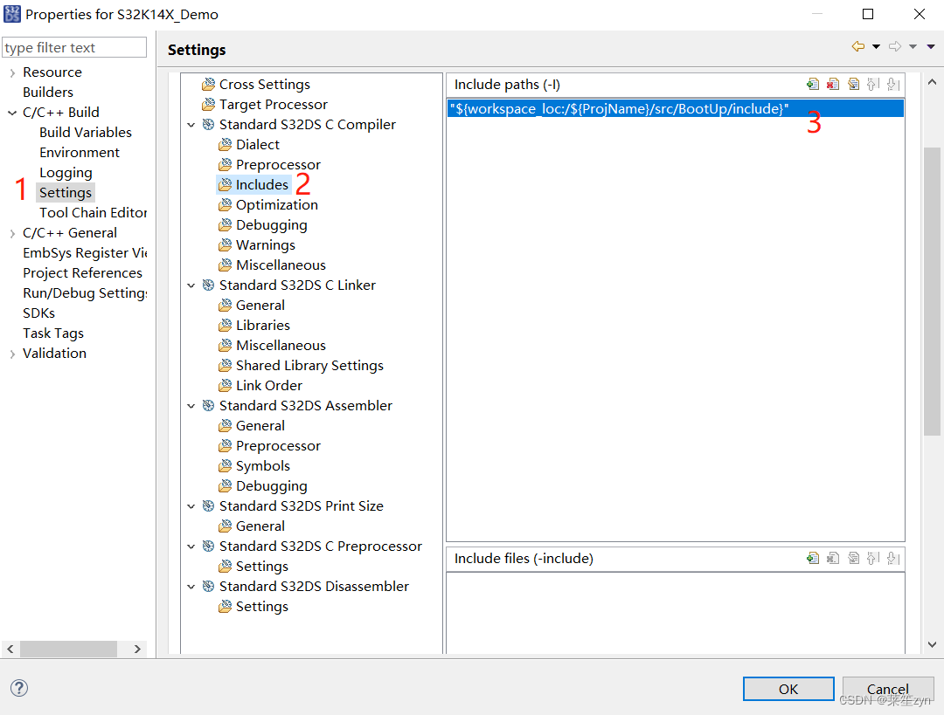The height and width of the screenshot is (715, 944).
Task: Select Symbols under Assembler
Action: click(x=263, y=466)
